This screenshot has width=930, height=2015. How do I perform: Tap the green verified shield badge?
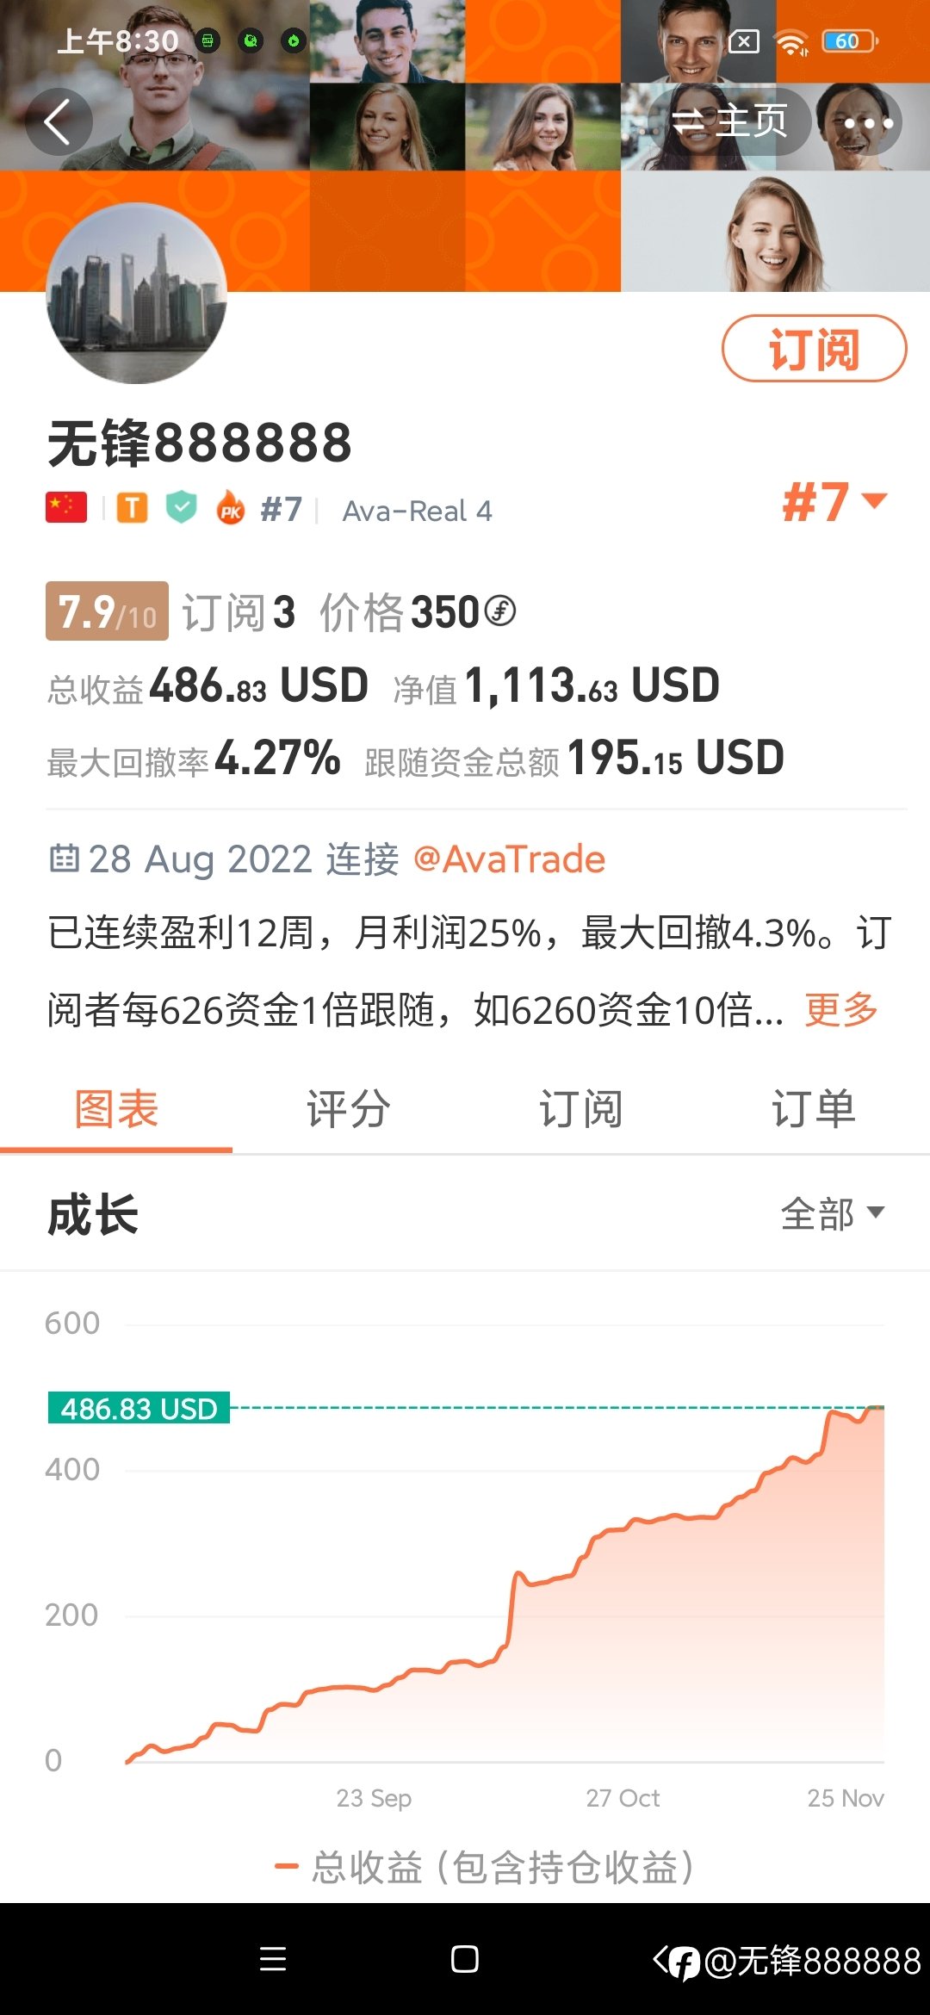point(182,507)
